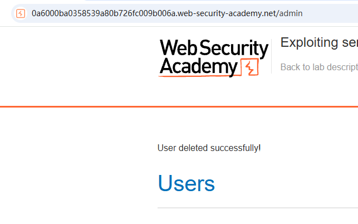Screen dimensions: 358x224
Task: Click the Exploiting lab title heading
Action: [319, 42]
